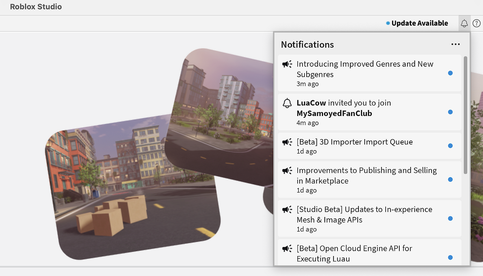Viewport: 483px width, 276px height.
Task: Click the bell icon on LuaCow's invitation
Action: point(287,103)
